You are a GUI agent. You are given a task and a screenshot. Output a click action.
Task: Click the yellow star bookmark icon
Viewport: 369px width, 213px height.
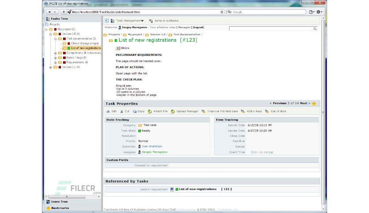coord(314,103)
